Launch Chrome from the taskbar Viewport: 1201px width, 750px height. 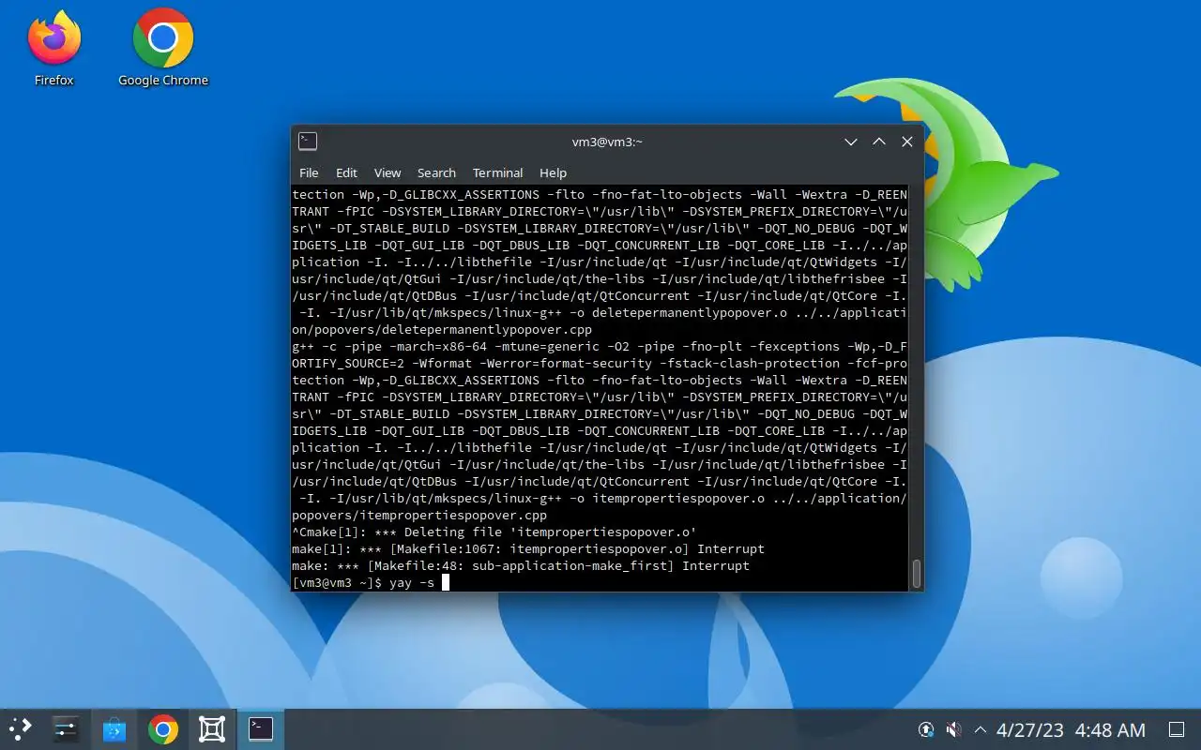click(163, 729)
